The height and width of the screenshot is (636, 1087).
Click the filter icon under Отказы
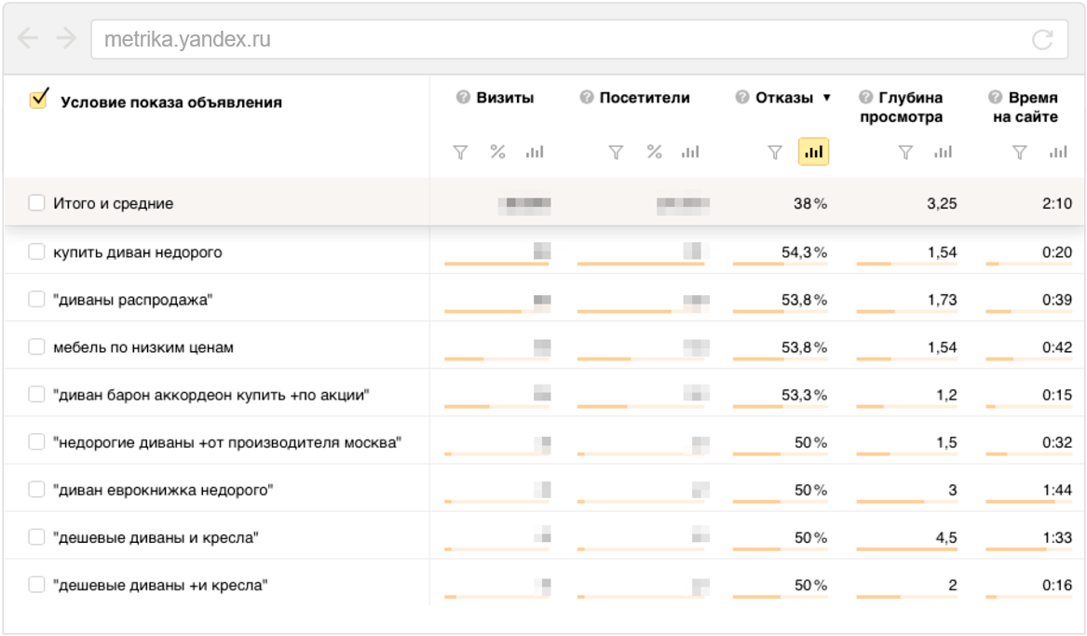coord(774,153)
